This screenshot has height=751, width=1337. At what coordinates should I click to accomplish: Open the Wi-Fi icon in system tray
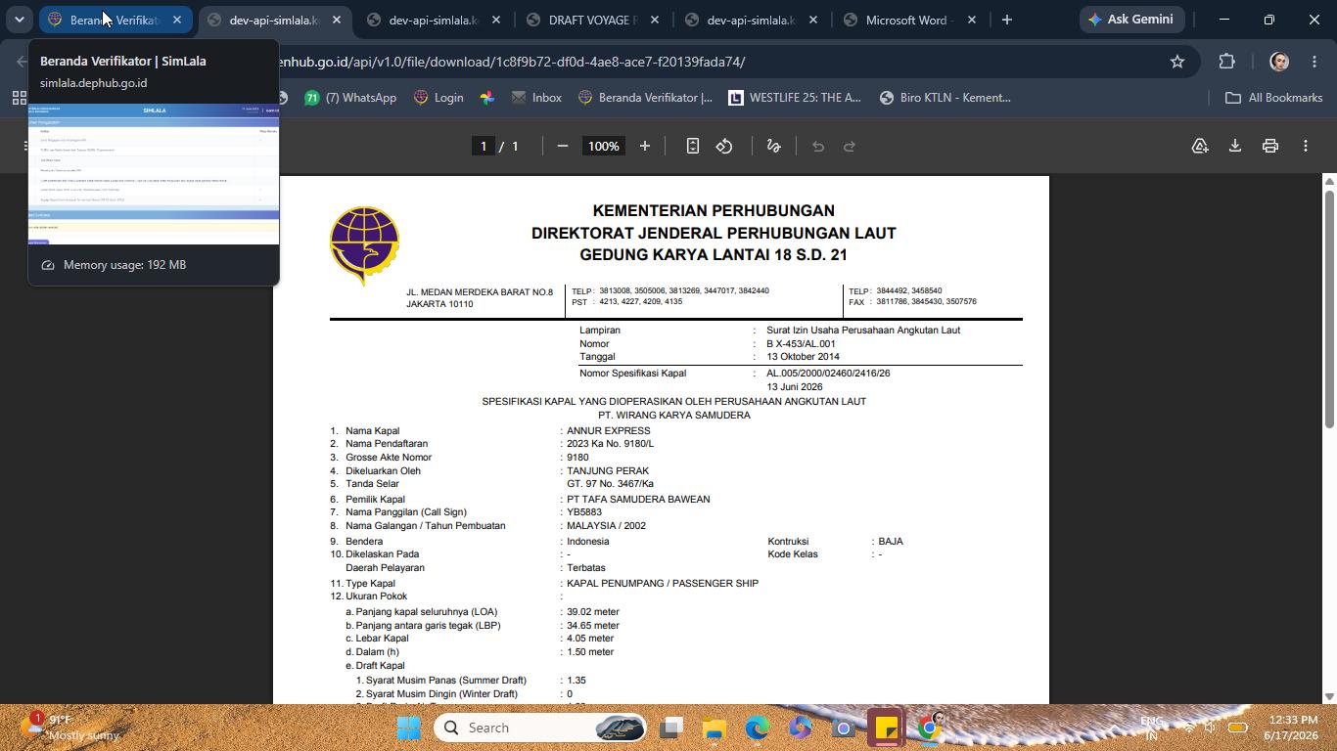coord(1189,728)
